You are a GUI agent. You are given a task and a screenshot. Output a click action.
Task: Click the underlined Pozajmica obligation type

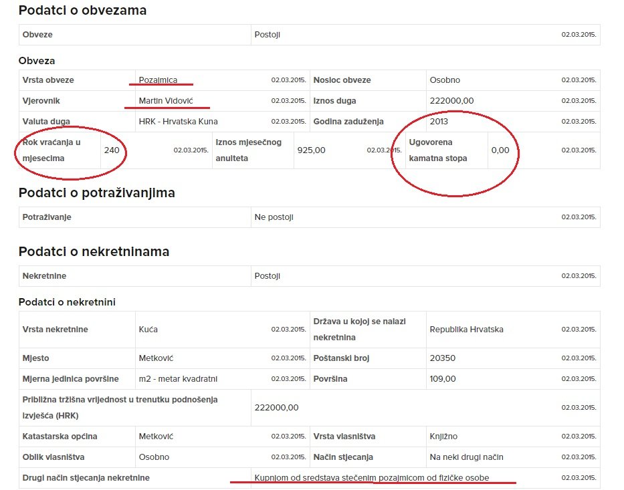click(x=158, y=80)
